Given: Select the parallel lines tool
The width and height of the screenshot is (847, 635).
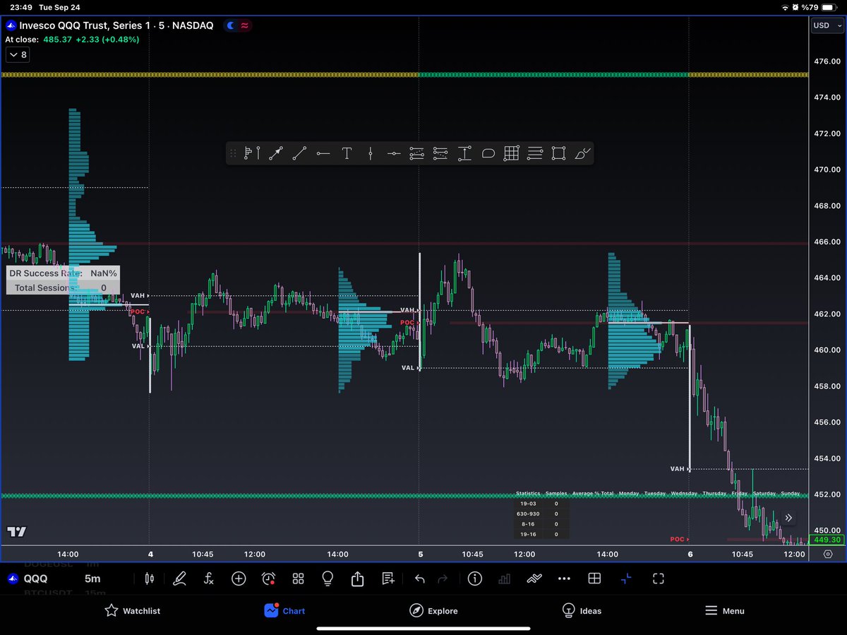Looking at the screenshot, I should pyautogui.click(x=535, y=153).
